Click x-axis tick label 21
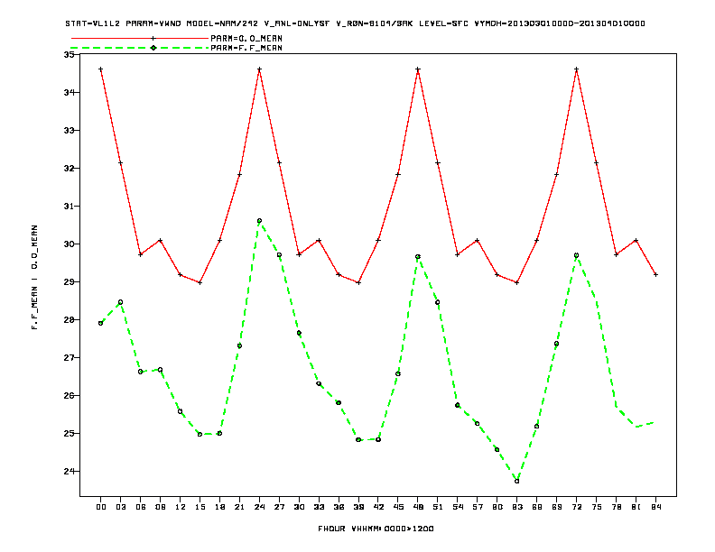The width and height of the screenshot is (715, 552). (x=239, y=507)
